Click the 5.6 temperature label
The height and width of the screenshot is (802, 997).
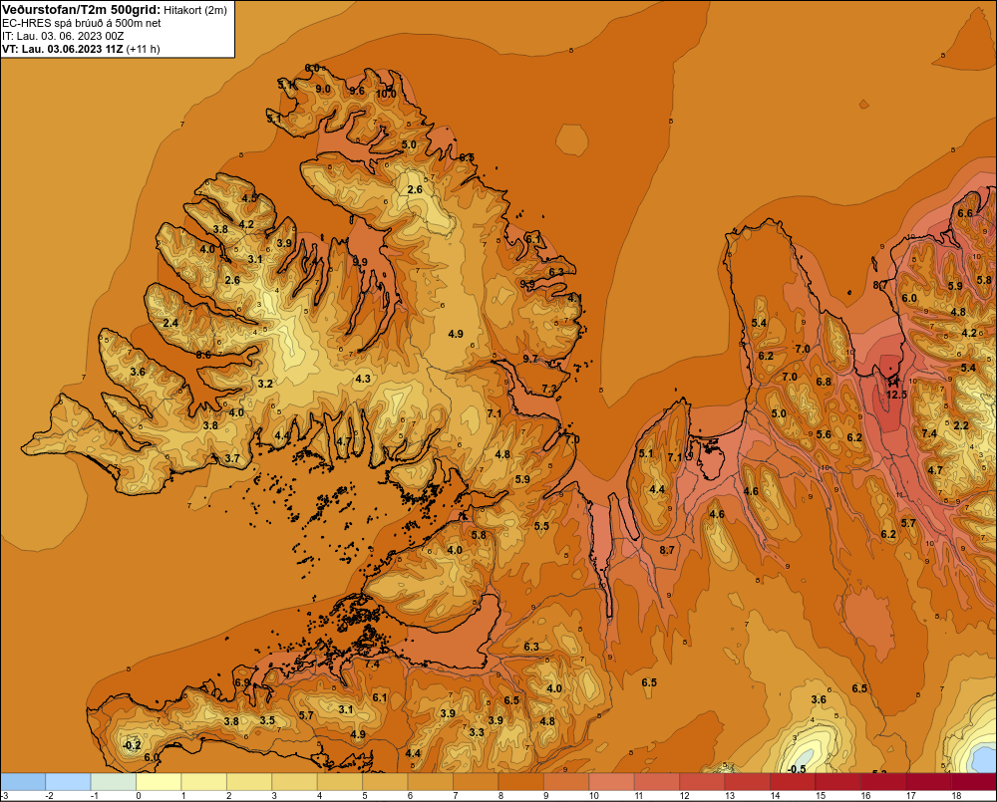click(x=824, y=434)
